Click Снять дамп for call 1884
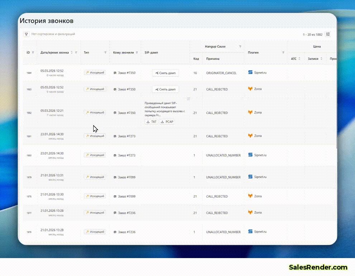The image size is (355, 276). pos(165,73)
